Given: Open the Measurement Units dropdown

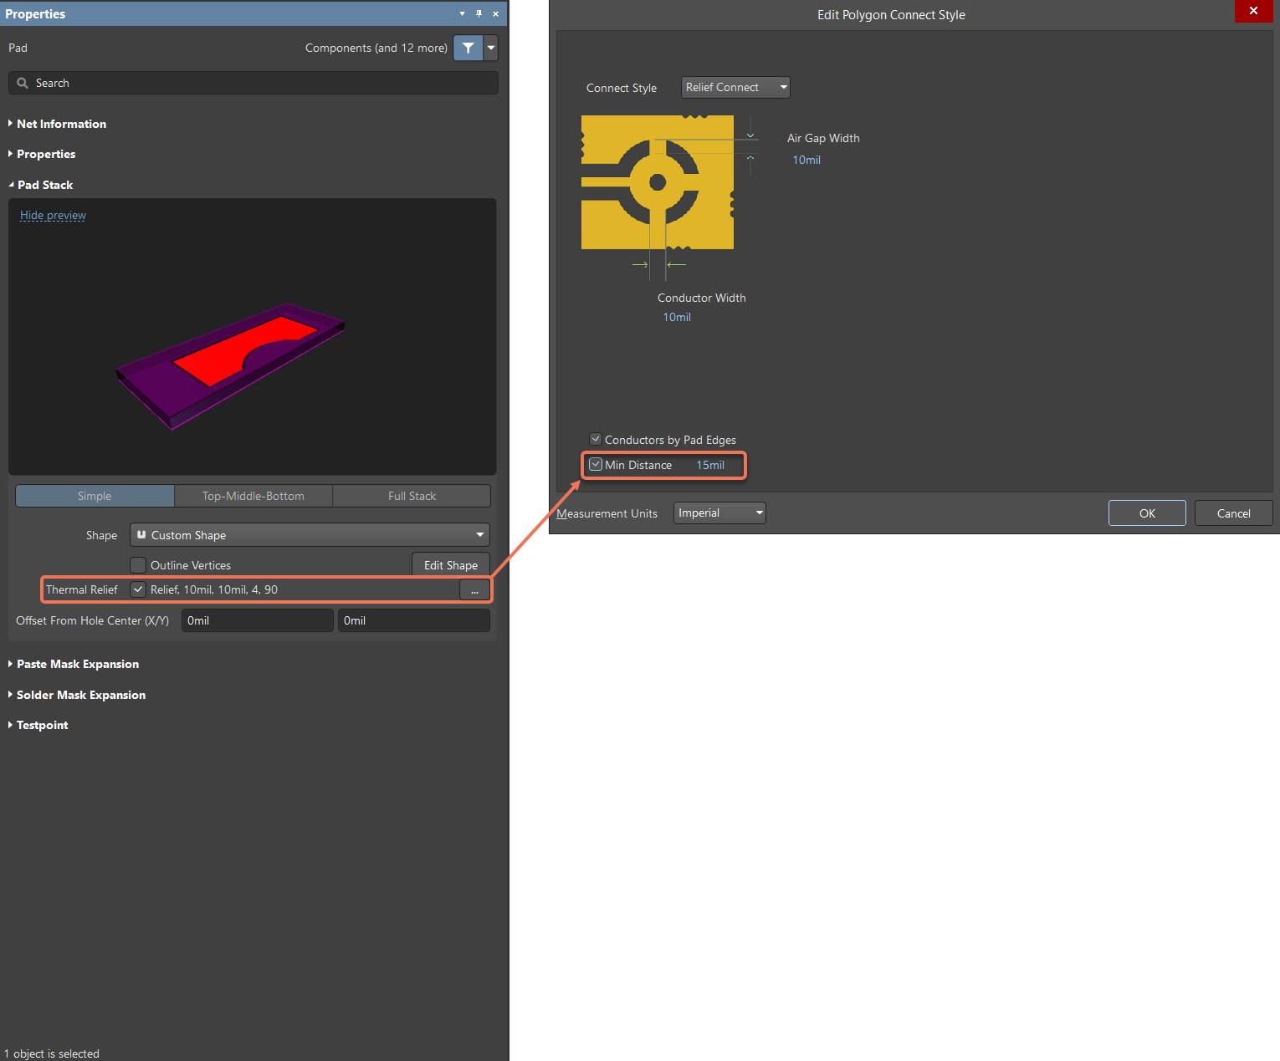Looking at the screenshot, I should (719, 513).
